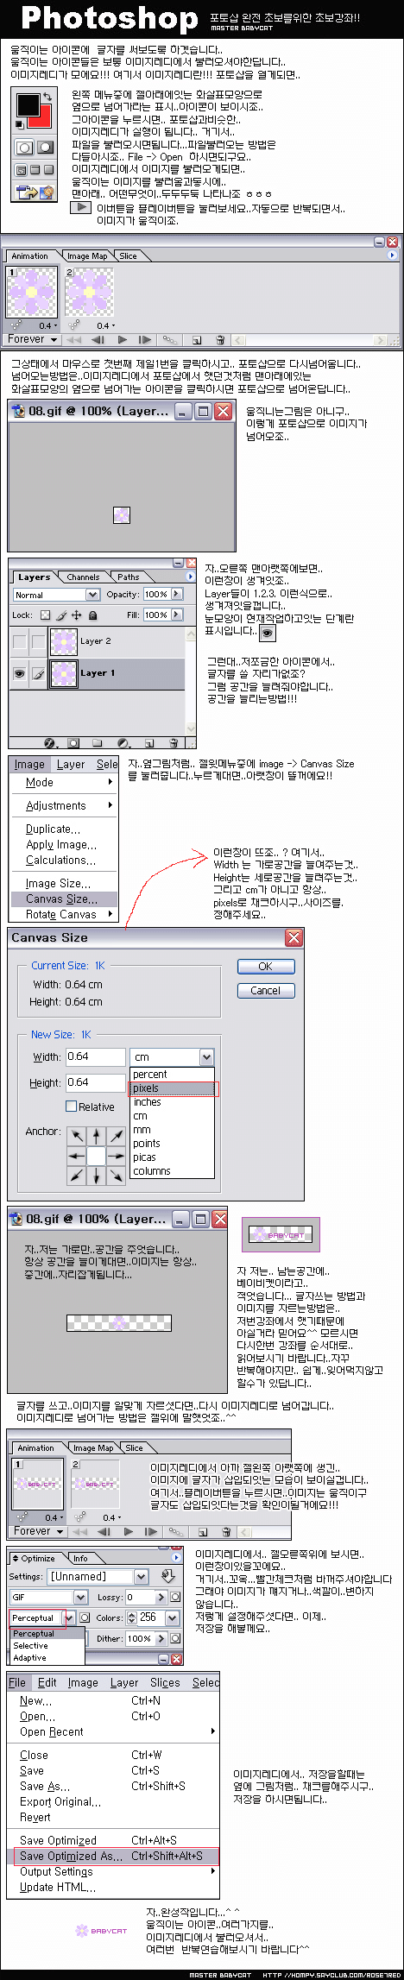The image size is (404, 1980).
Task: Reset to default colors icon in toolbox
Action: pos(20,125)
